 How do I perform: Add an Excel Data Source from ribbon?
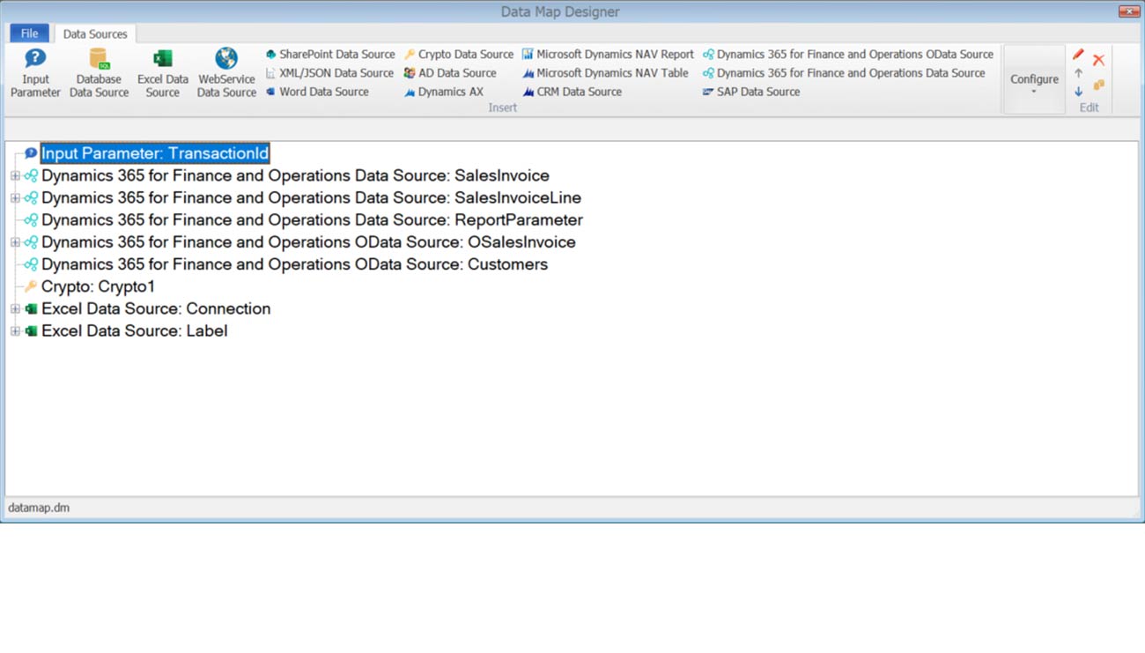[162, 72]
